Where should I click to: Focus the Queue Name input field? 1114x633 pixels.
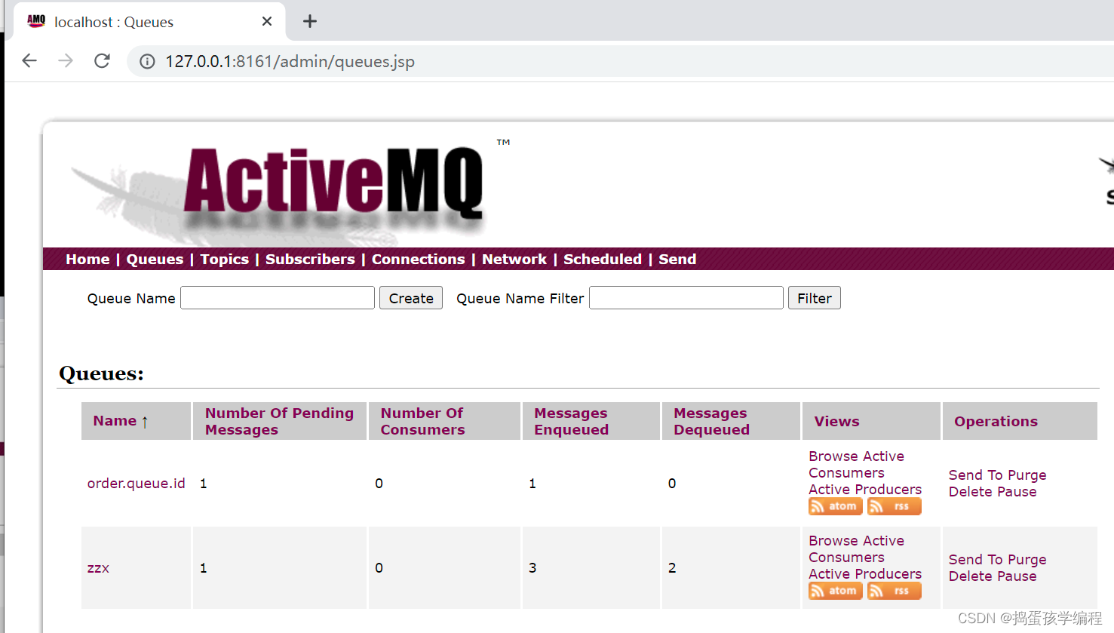point(278,298)
